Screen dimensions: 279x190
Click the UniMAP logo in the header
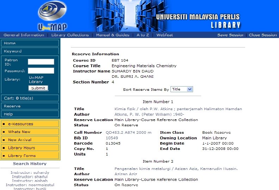tap(52, 16)
